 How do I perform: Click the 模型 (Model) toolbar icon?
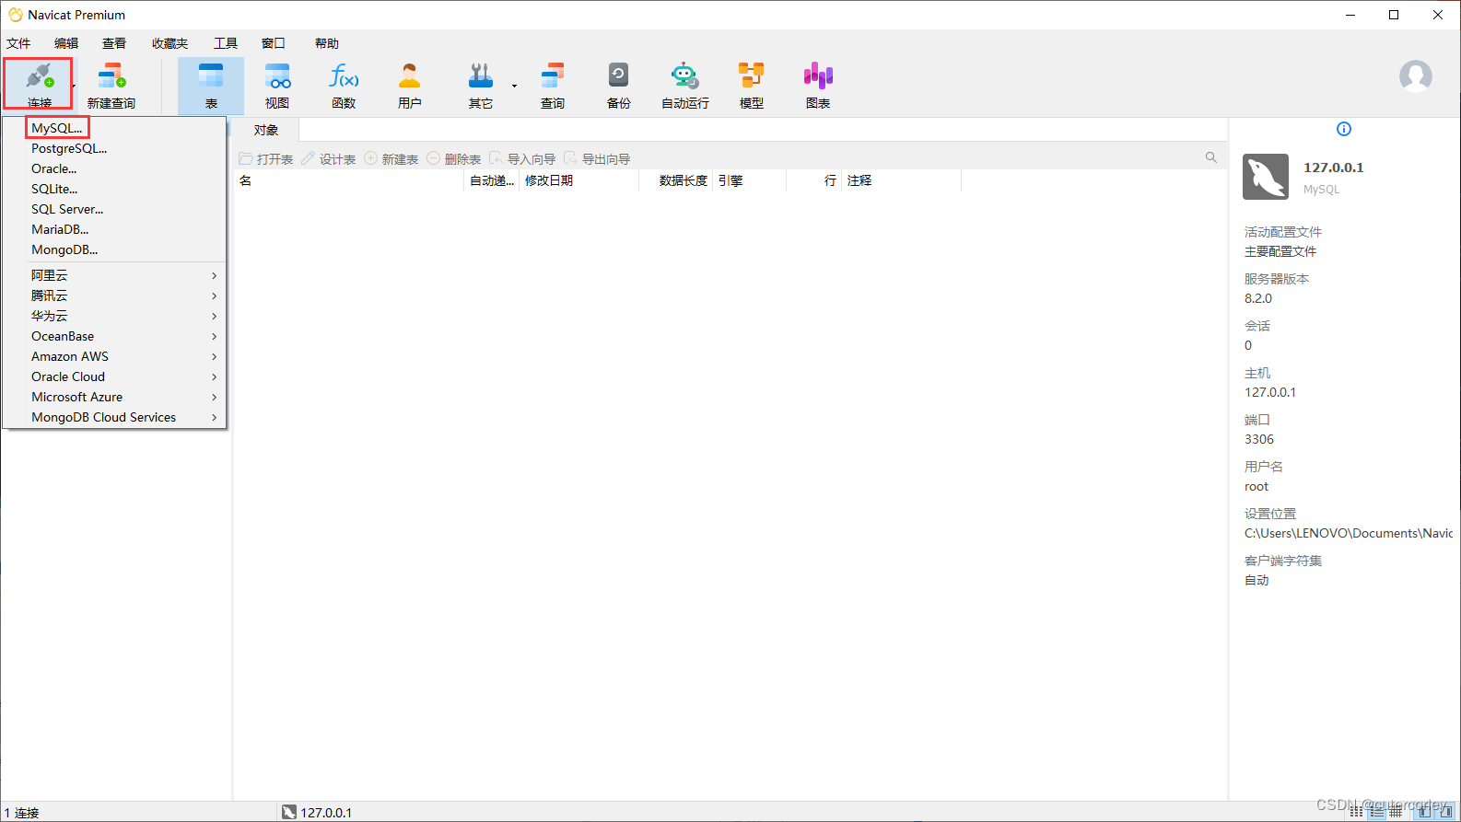(x=752, y=86)
